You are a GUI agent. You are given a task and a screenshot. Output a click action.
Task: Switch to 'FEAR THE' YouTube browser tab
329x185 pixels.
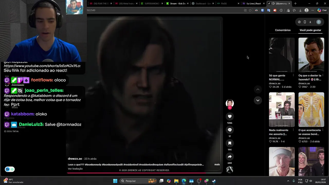101,4
